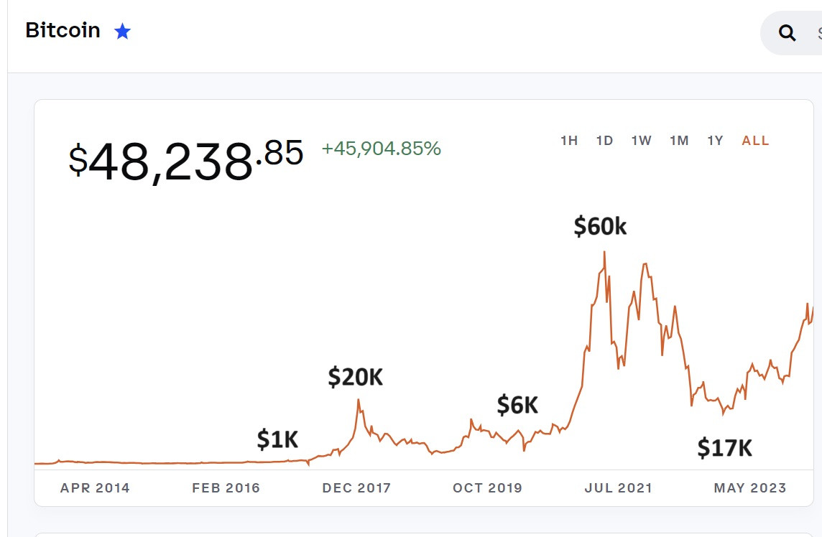The width and height of the screenshot is (822, 537).
Task: Select the 1H time range
Action: [x=569, y=141]
